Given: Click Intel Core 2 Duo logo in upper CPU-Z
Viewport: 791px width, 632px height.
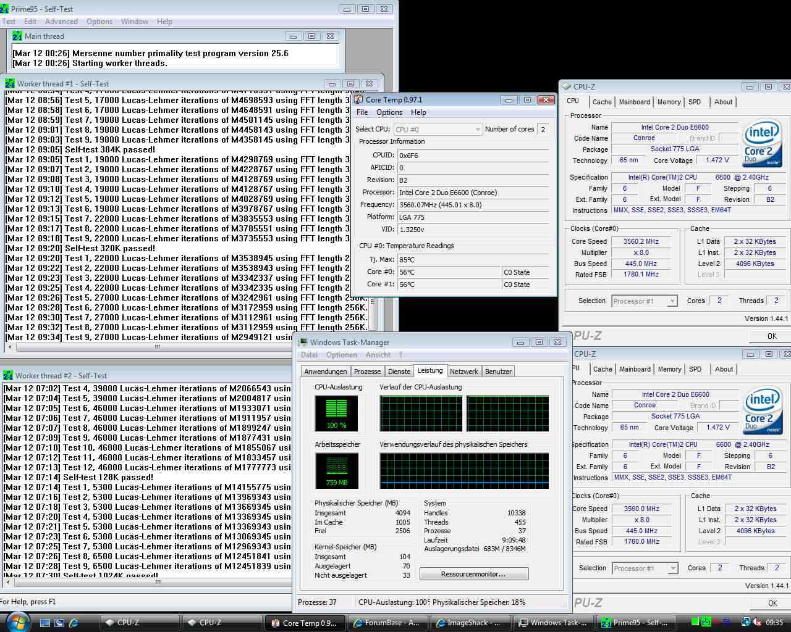Looking at the screenshot, I should pos(762,144).
